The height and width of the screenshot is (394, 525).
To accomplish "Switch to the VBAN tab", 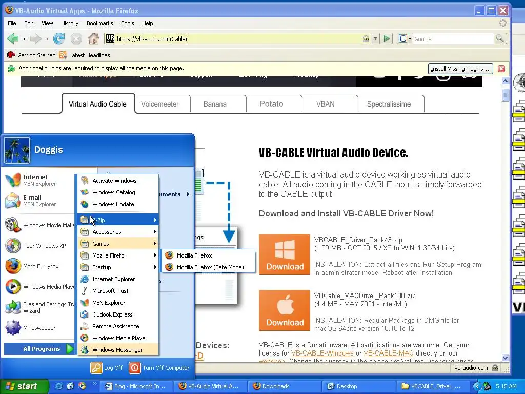I will coord(330,104).
